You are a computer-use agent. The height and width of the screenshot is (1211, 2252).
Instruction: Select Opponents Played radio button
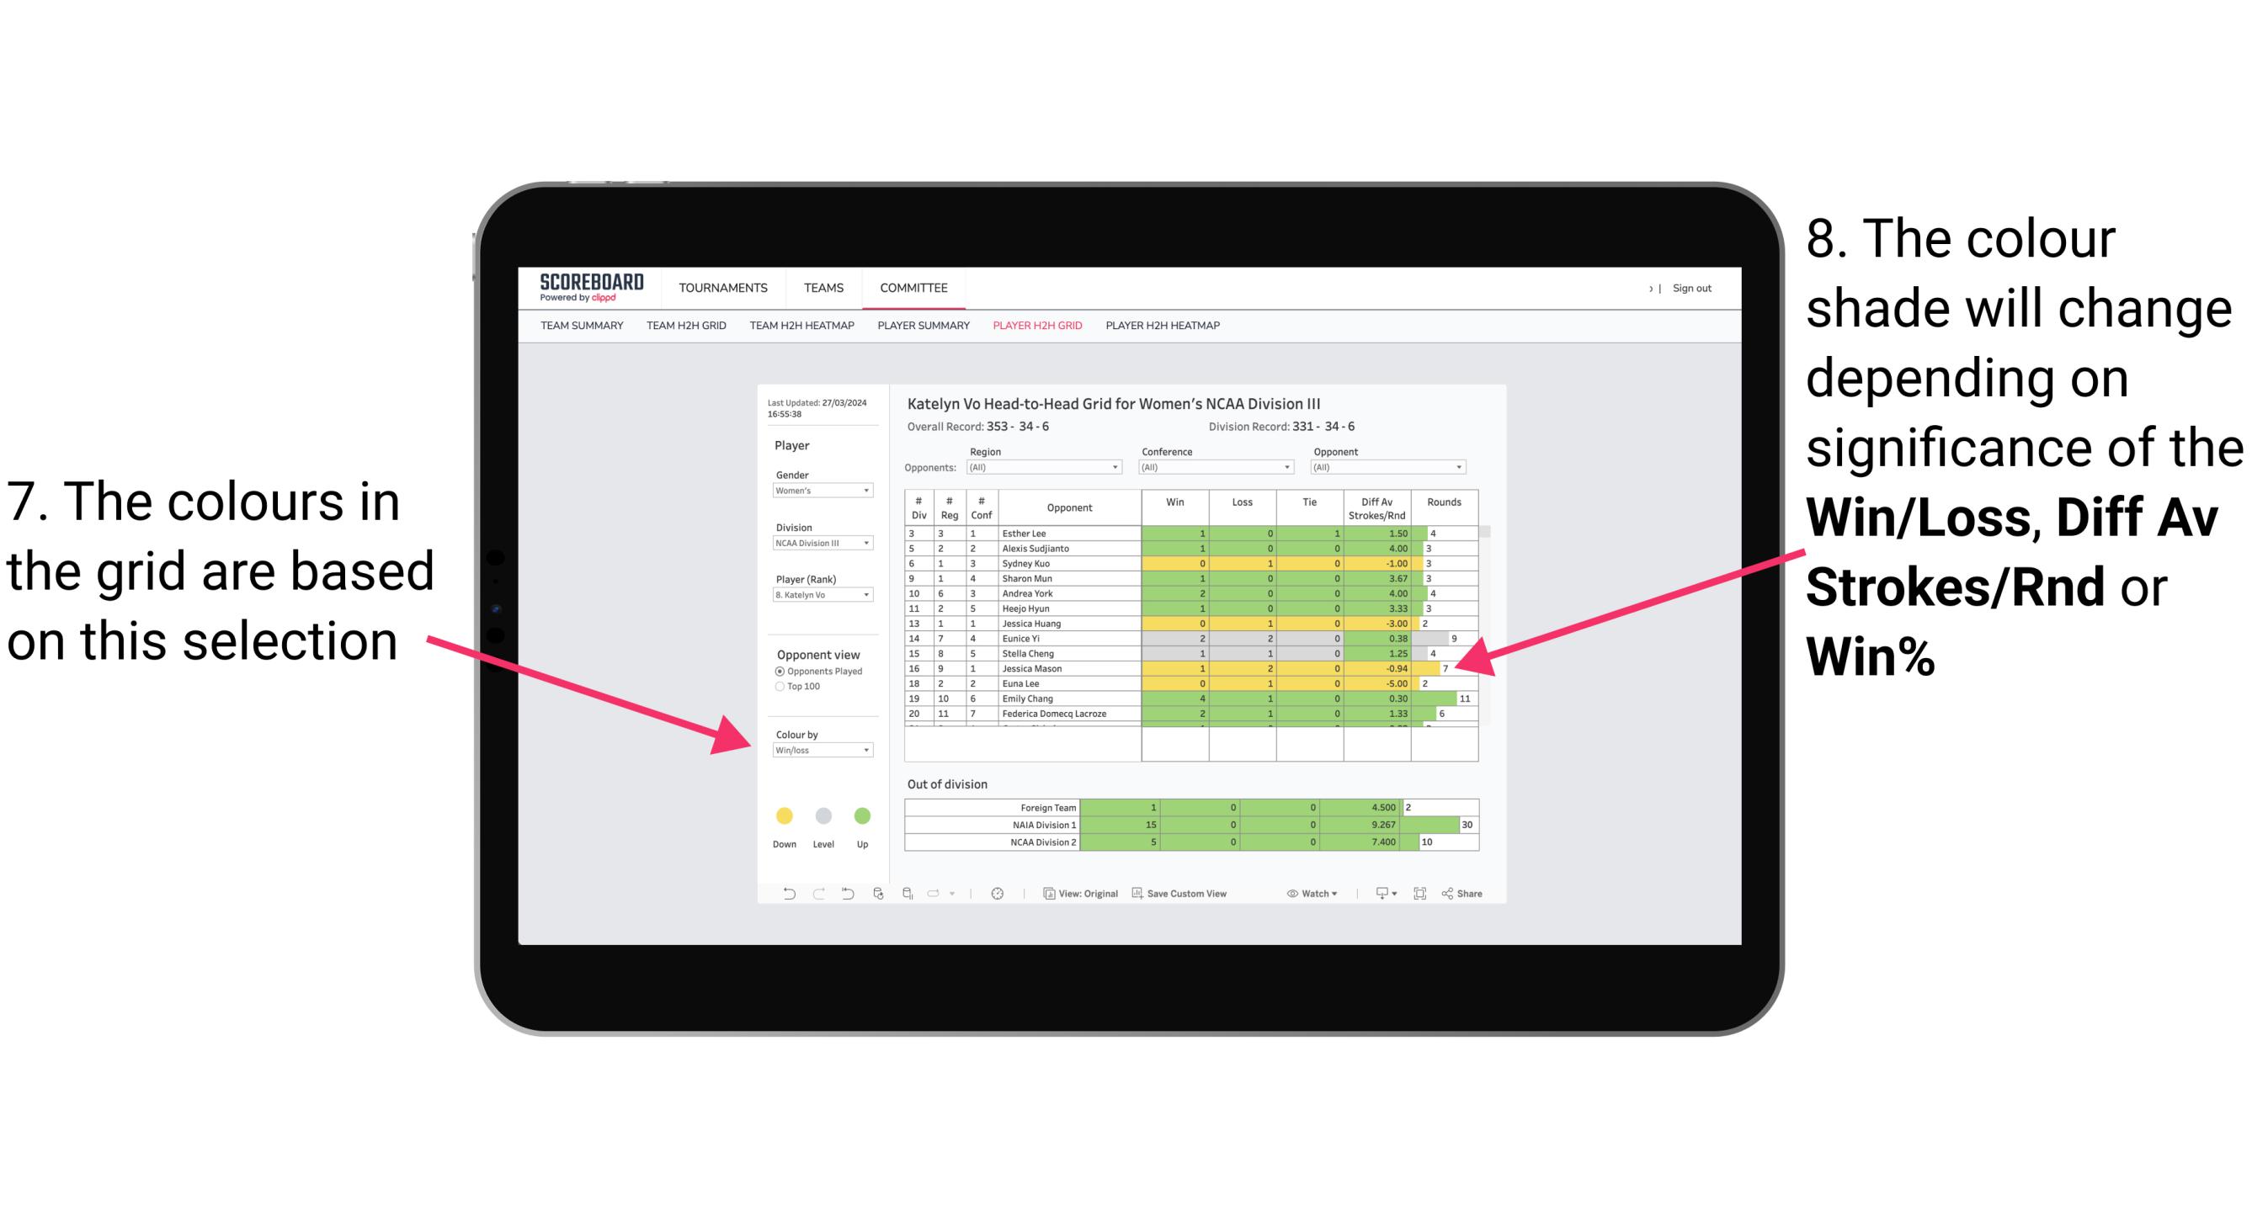coord(773,670)
